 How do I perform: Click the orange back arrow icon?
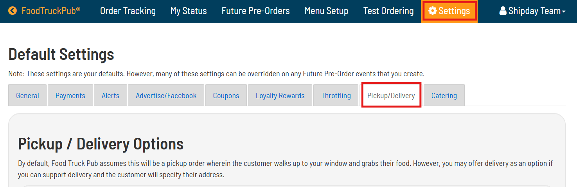point(13,11)
